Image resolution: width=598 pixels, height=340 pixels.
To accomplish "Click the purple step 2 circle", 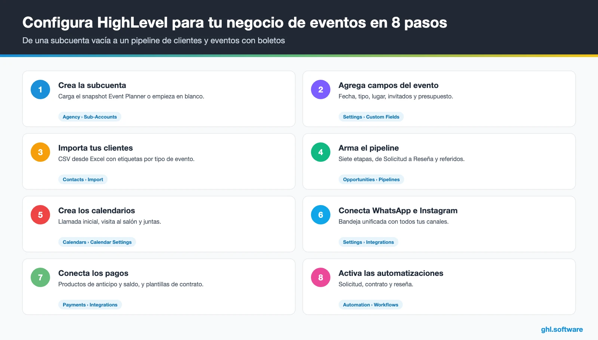I will pyautogui.click(x=321, y=89).
